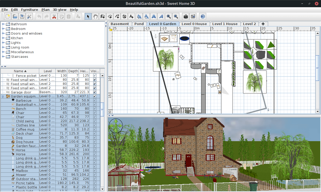Toggle Mower visibility checkbox
This screenshot has height=192, width=321.
click(x=95, y=175)
